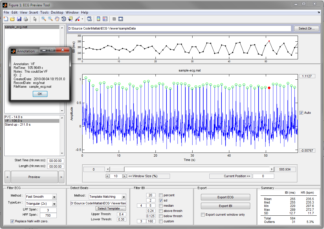Activate the Zoom Out magnifier tool
The width and height of the screenshot is (324, 229).
pos(50,19)
